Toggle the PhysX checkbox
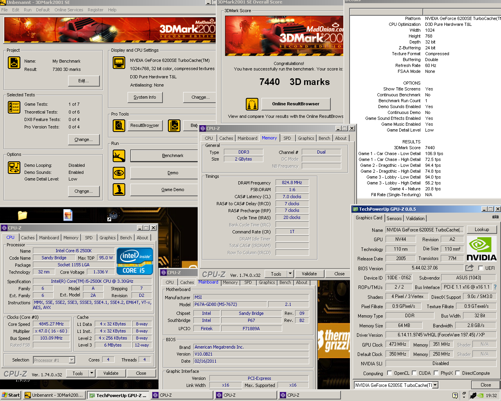 pos(436,373)
